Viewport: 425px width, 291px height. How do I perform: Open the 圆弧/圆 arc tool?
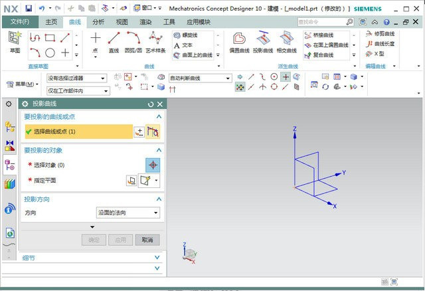pos(133,42)
